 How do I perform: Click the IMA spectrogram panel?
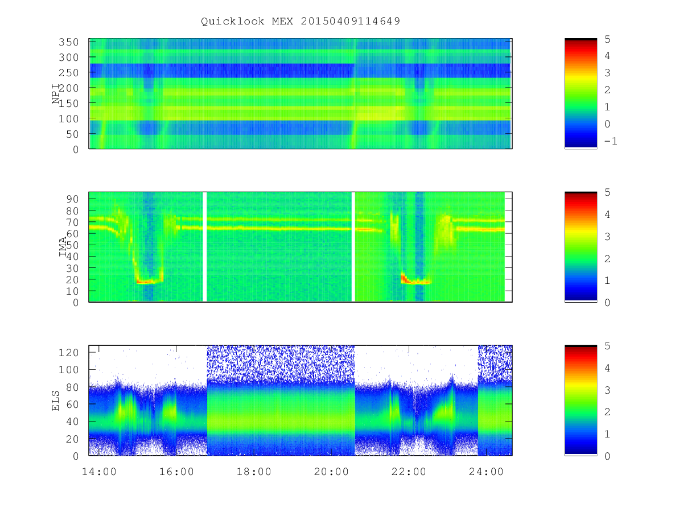pyautogui.click(x=301, y=247)
